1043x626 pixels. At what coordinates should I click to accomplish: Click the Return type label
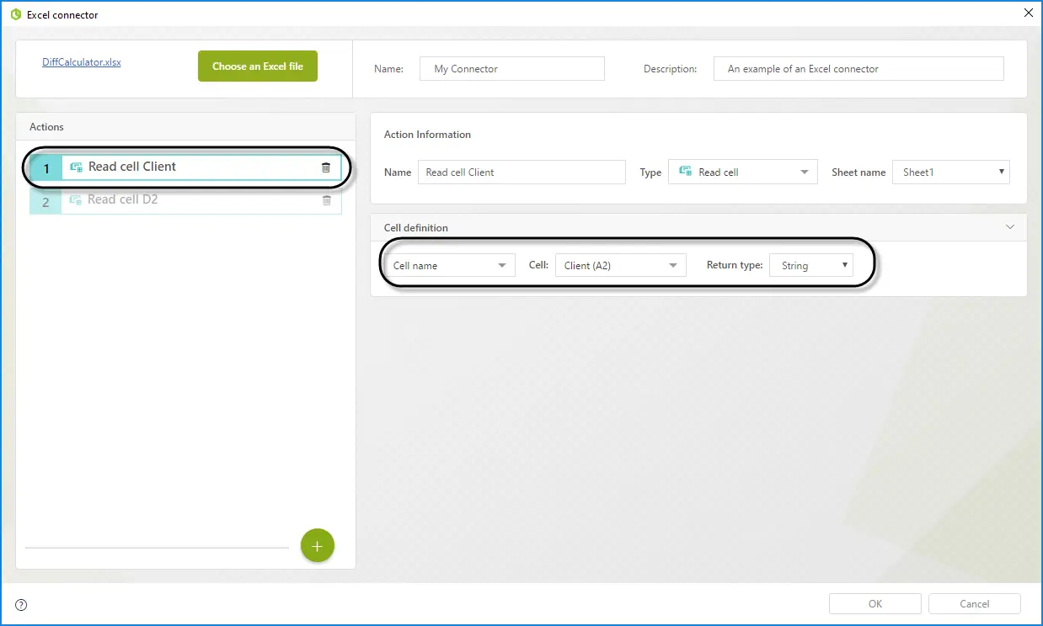pos(735,266)
